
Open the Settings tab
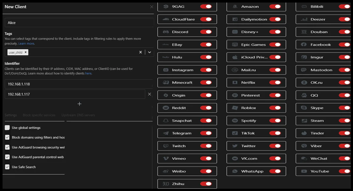click(10, 115)
